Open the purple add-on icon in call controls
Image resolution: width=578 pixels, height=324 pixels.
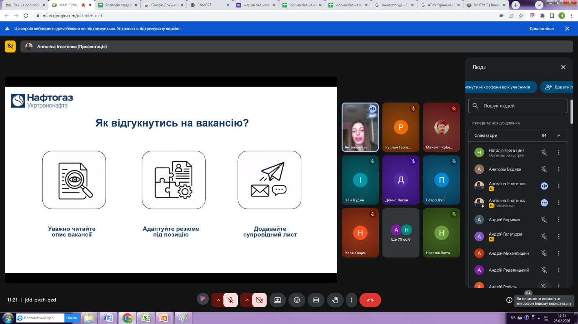tap(203, 299)
